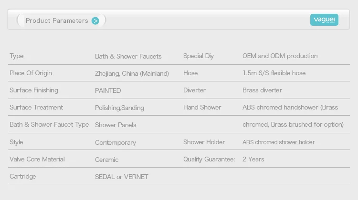Viewport: 358px width, 200px height.
Task: Select the Brass diverter value
Action: coord(262,90)
